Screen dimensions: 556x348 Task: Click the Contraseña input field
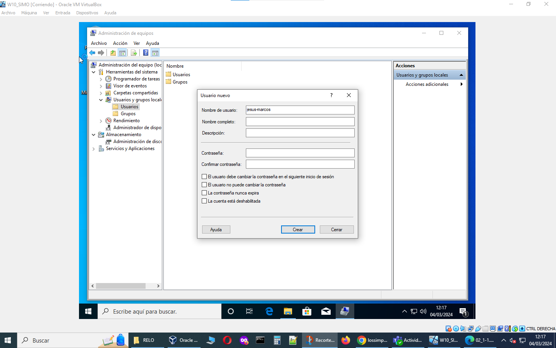coord(300,153)
